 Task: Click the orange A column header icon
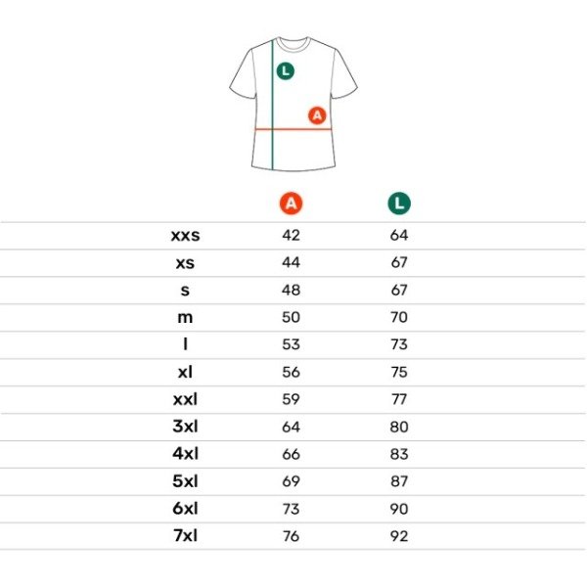pos(291,203)
